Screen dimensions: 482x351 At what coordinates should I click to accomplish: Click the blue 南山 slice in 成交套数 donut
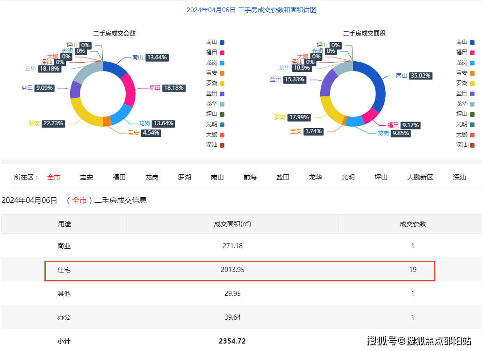(x=114, y=69)
